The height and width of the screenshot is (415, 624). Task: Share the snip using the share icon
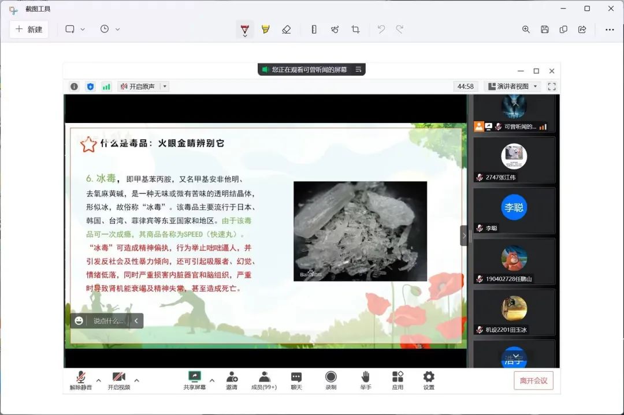coord(582,29)
